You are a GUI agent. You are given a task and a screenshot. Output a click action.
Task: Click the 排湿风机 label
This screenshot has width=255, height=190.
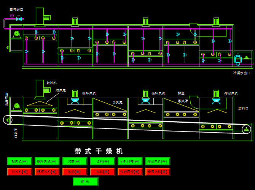(x=231, y=93)
